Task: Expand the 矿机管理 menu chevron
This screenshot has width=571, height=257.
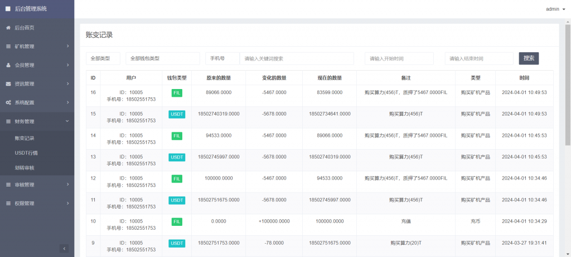Action: coord(67,46)
